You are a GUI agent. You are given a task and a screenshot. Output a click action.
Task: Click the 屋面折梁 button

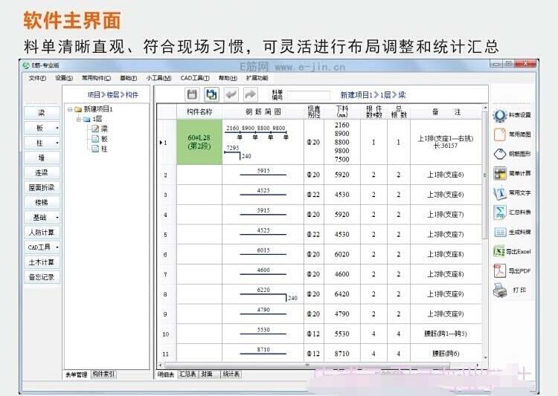[42, 187]
